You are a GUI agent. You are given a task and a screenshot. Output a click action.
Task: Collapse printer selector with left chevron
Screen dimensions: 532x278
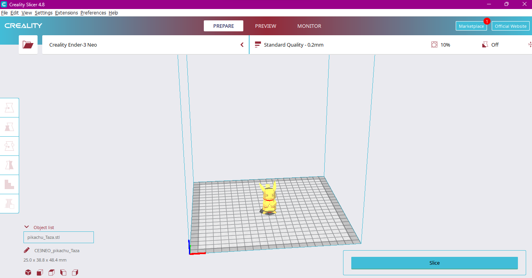click(242, 45)
